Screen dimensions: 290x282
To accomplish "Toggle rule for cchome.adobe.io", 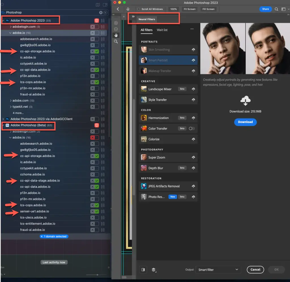I will [x=95, y=174].
